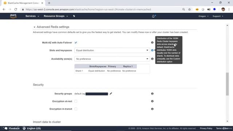Enable the Encryption at-rest checkbox
Image resolution: width=233 pixels, height=131 pixels.
coord(76,101)
